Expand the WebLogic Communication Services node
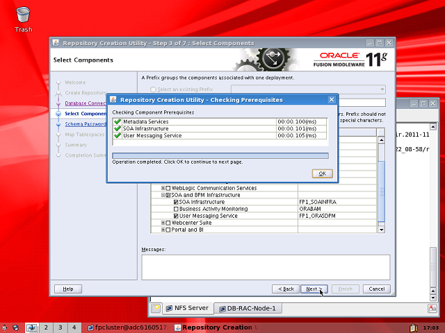 click(x=163, y=188)
